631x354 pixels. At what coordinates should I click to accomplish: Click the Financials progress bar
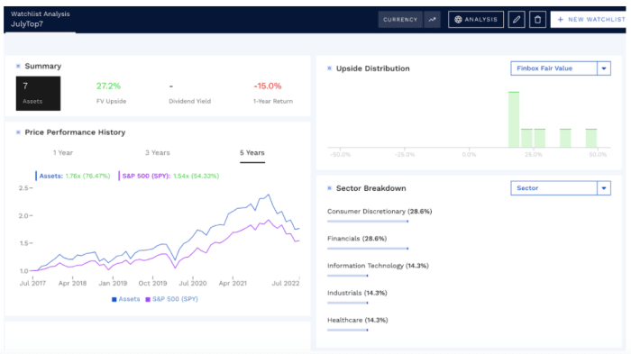tap(368, 249)
